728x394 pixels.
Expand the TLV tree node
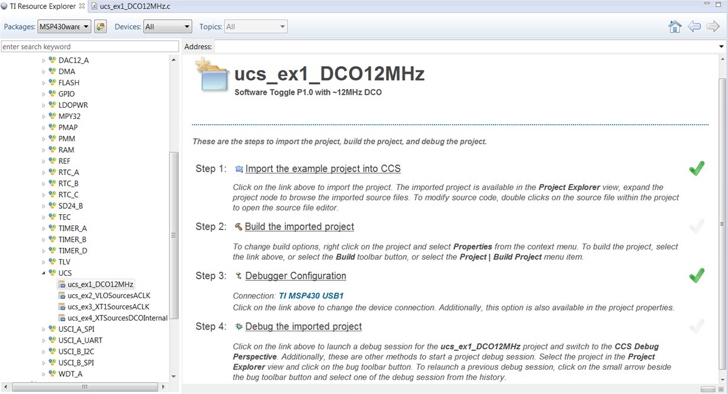click(44, 262)
